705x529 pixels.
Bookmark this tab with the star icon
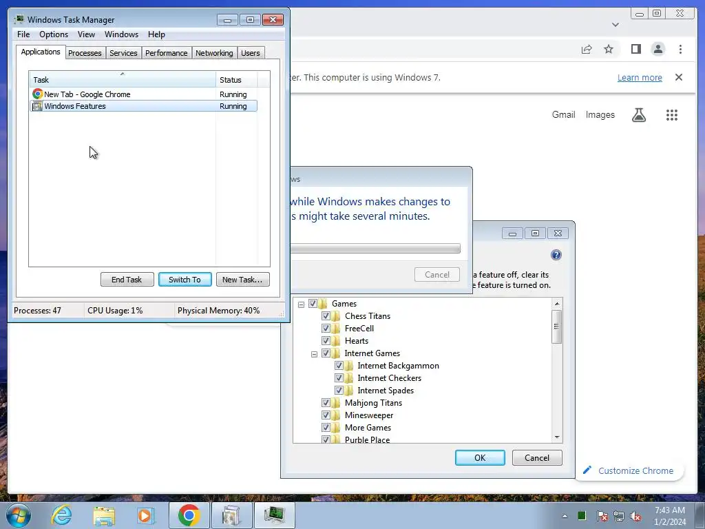click(609, 49)
